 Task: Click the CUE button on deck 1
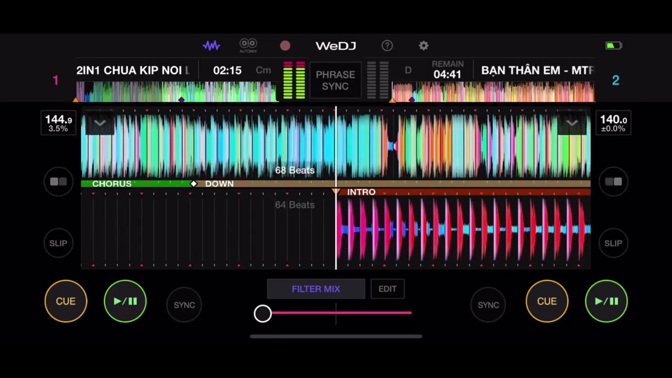coord(66,301)
